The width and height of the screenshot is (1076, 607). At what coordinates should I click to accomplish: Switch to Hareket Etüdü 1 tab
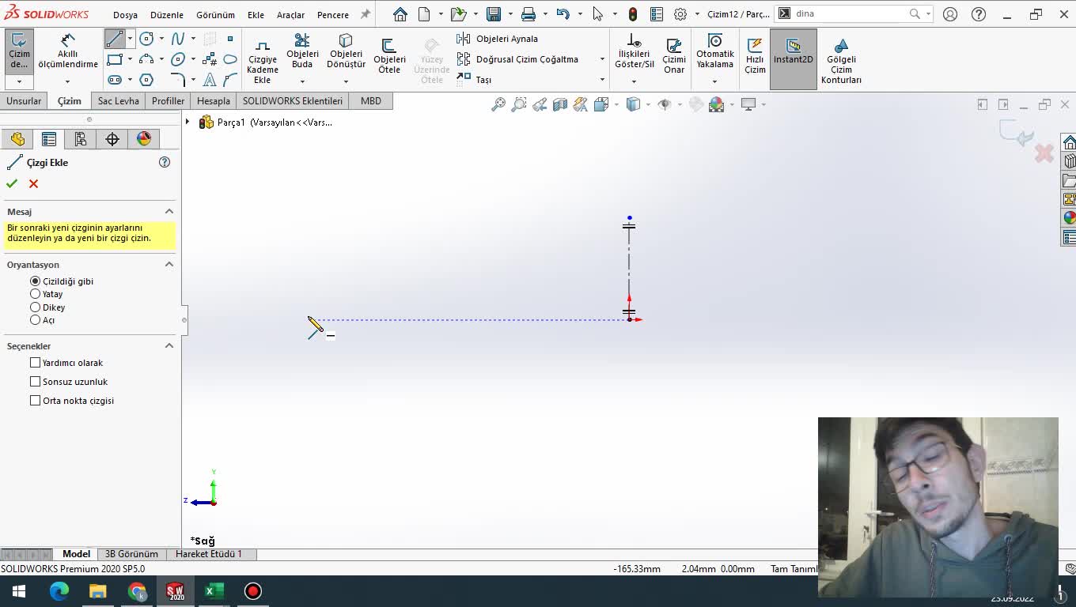(x=209, y=554)
